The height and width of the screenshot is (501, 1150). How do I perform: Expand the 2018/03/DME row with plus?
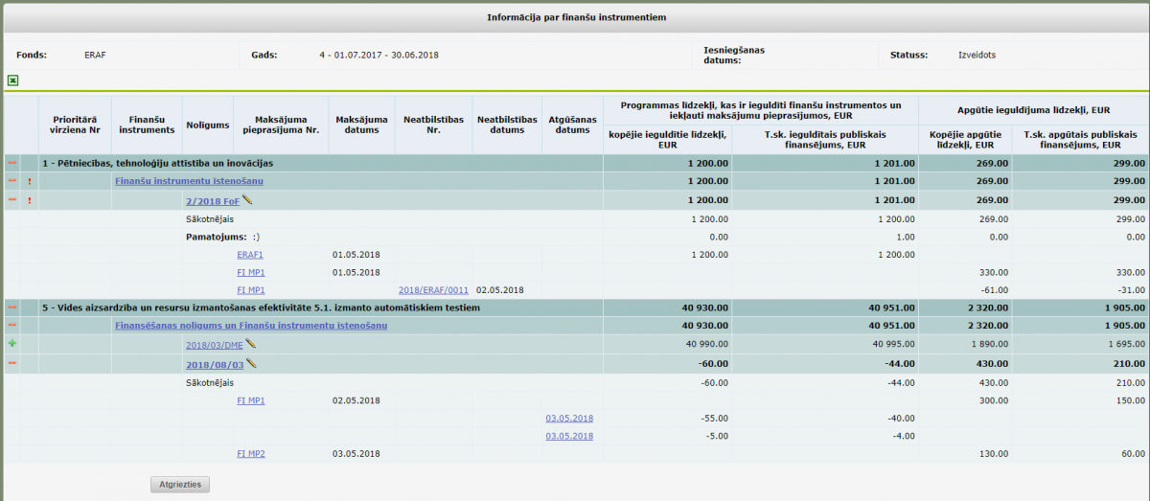[12, 343]
